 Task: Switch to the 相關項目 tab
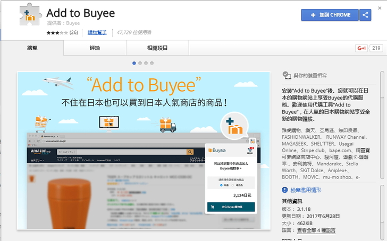click(x=157, y=48)
